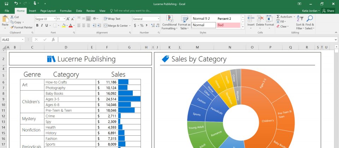The height and width of the screenshot is (148, 339).
Task: Increase indent in Alignment group
Action: pyautogui.click(x=99, y=25)
